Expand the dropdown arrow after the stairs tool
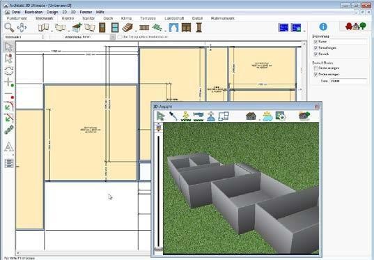Image resolution: width=374 pixels, height=260 pixels. pyautogui.click(x=136, y=31)
